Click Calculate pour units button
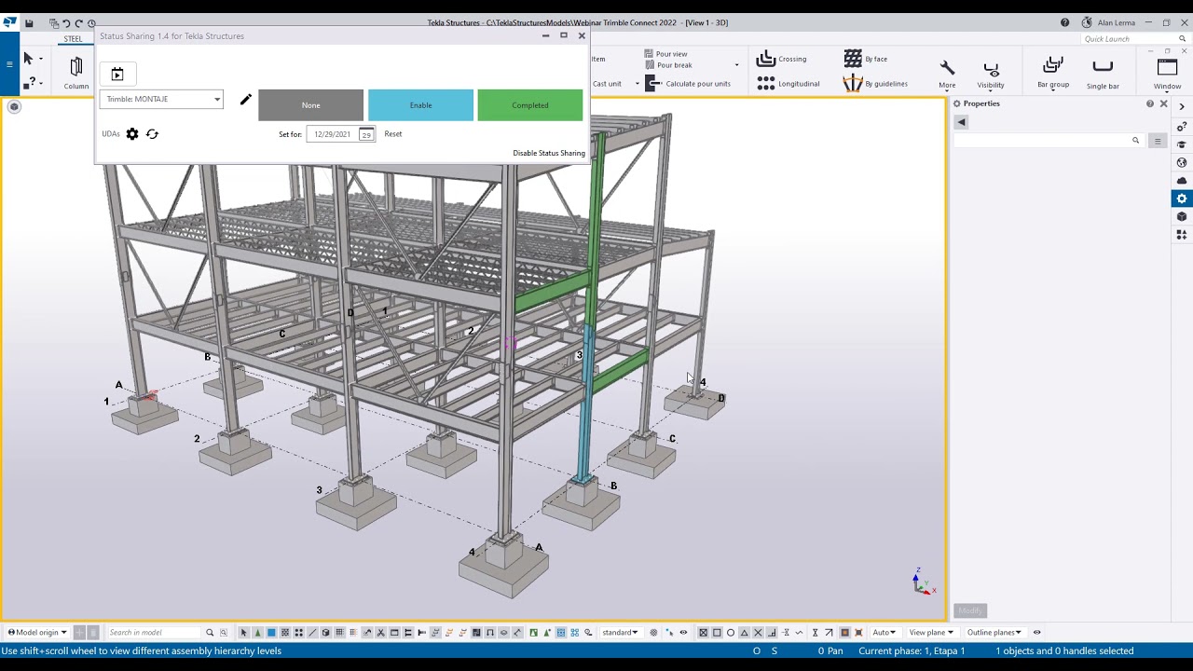This screenshot has height=671, width=1193. point(688,84)
